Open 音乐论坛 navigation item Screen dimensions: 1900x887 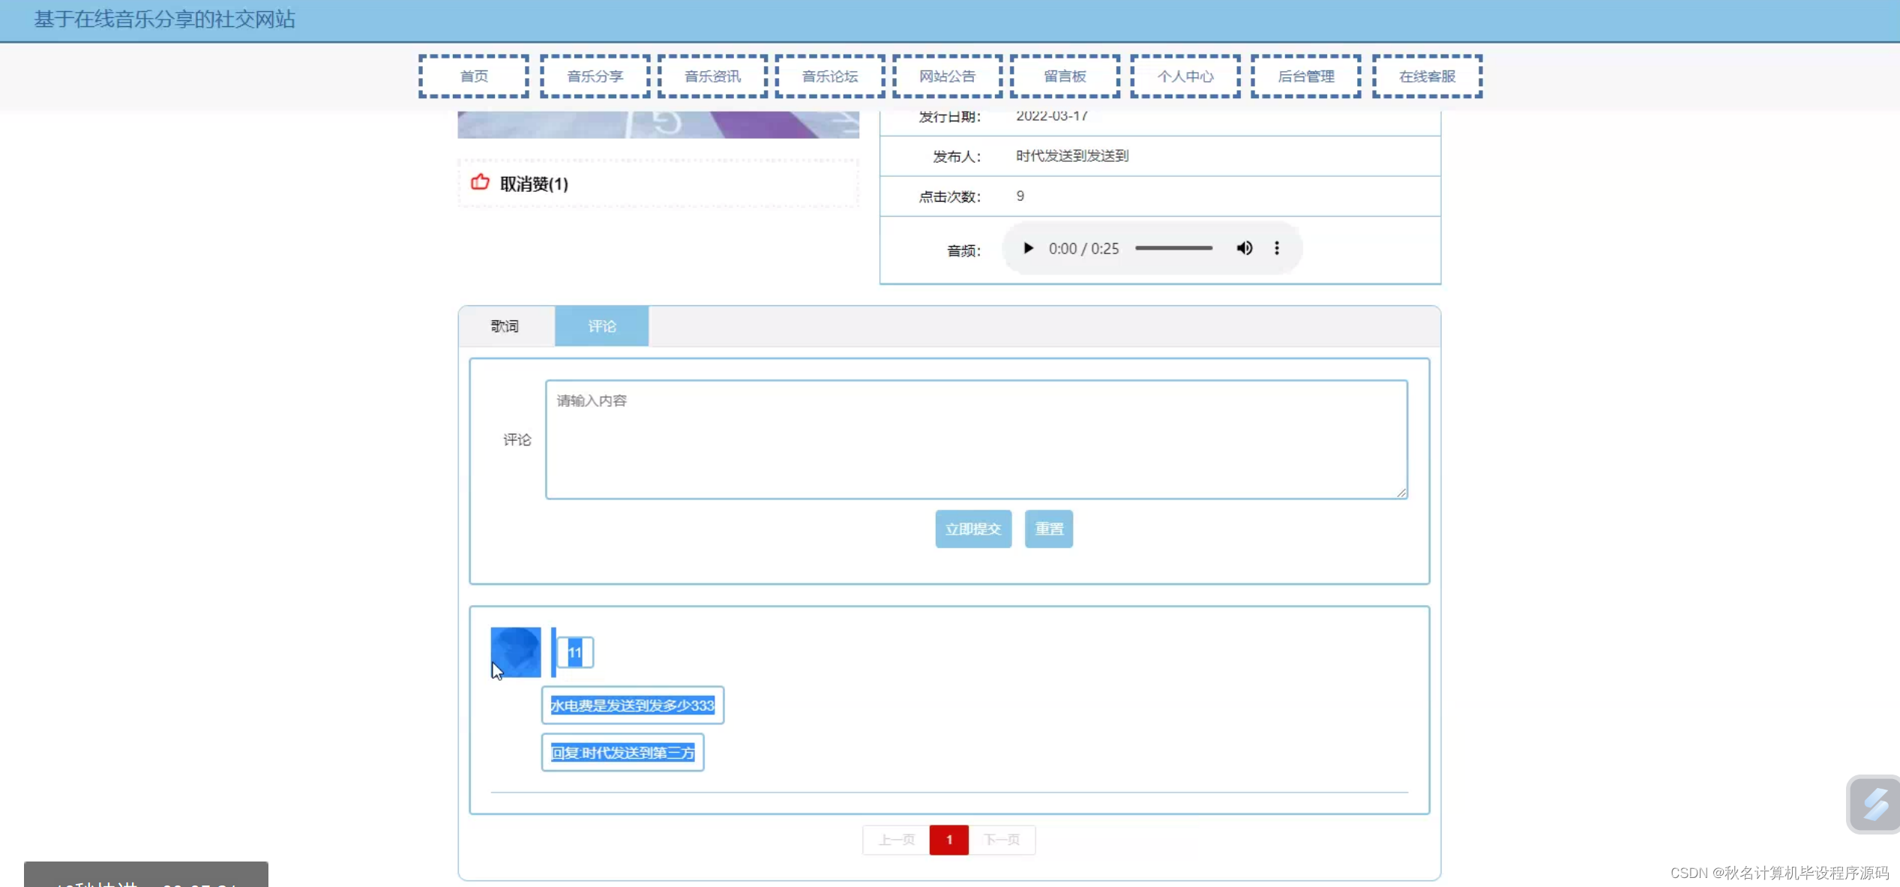(x=829, y=76)
